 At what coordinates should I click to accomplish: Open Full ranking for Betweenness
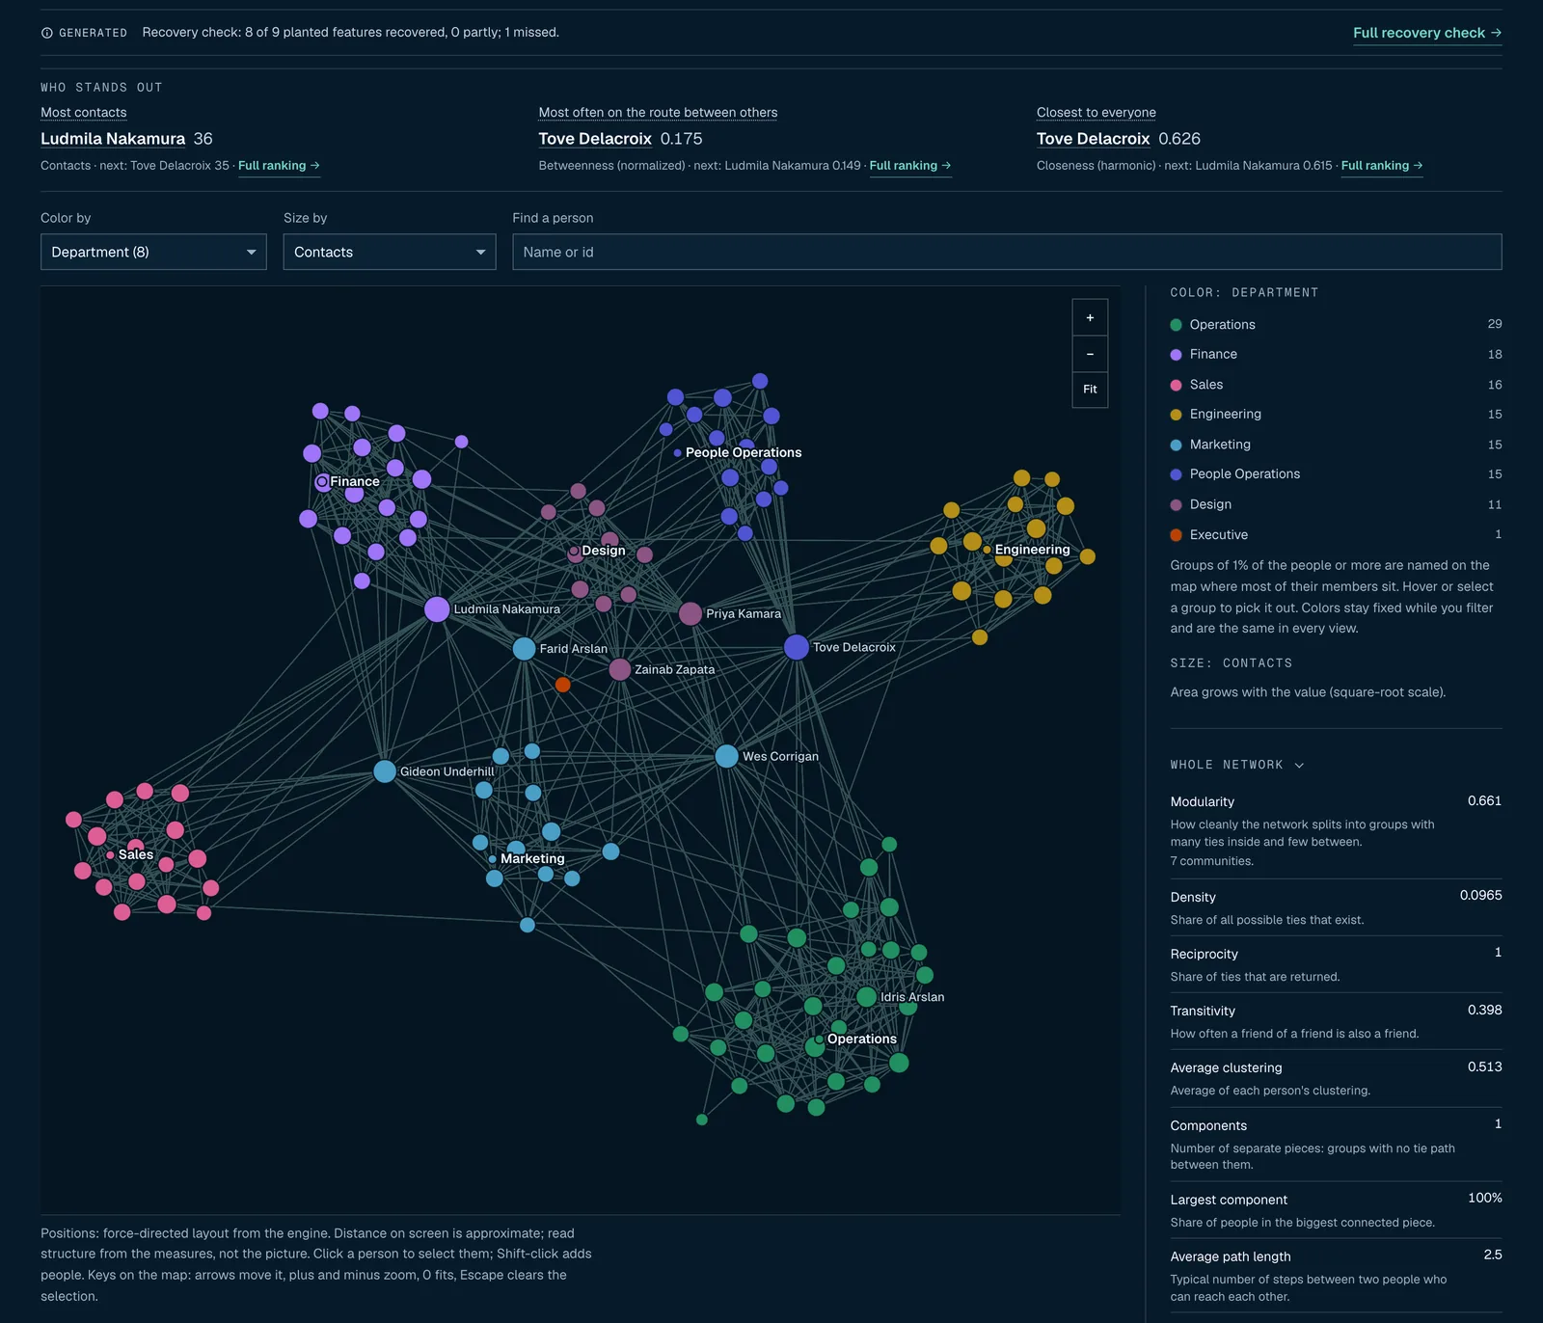click(x=910, y=166)
